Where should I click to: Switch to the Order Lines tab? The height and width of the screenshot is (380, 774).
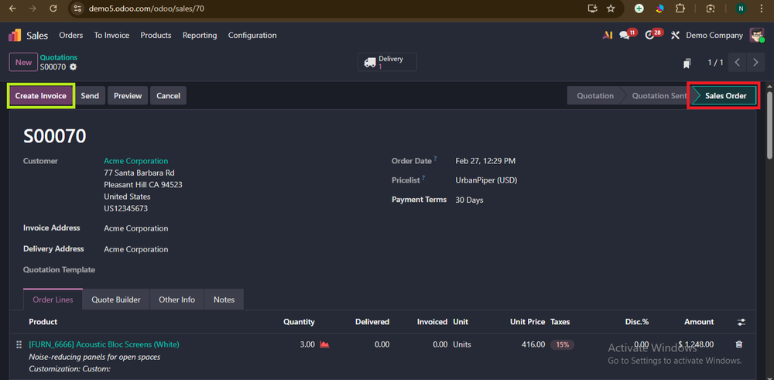pos(53,300)
